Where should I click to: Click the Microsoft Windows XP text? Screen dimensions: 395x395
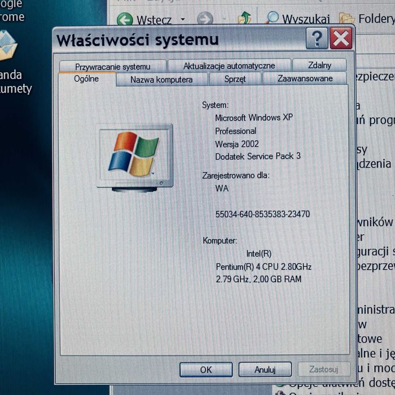coord(254,117)
